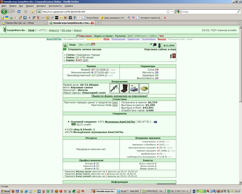Viewport: 242px width, 194px height.
Task: Click the Одиночки link
Action: (133, 39)
